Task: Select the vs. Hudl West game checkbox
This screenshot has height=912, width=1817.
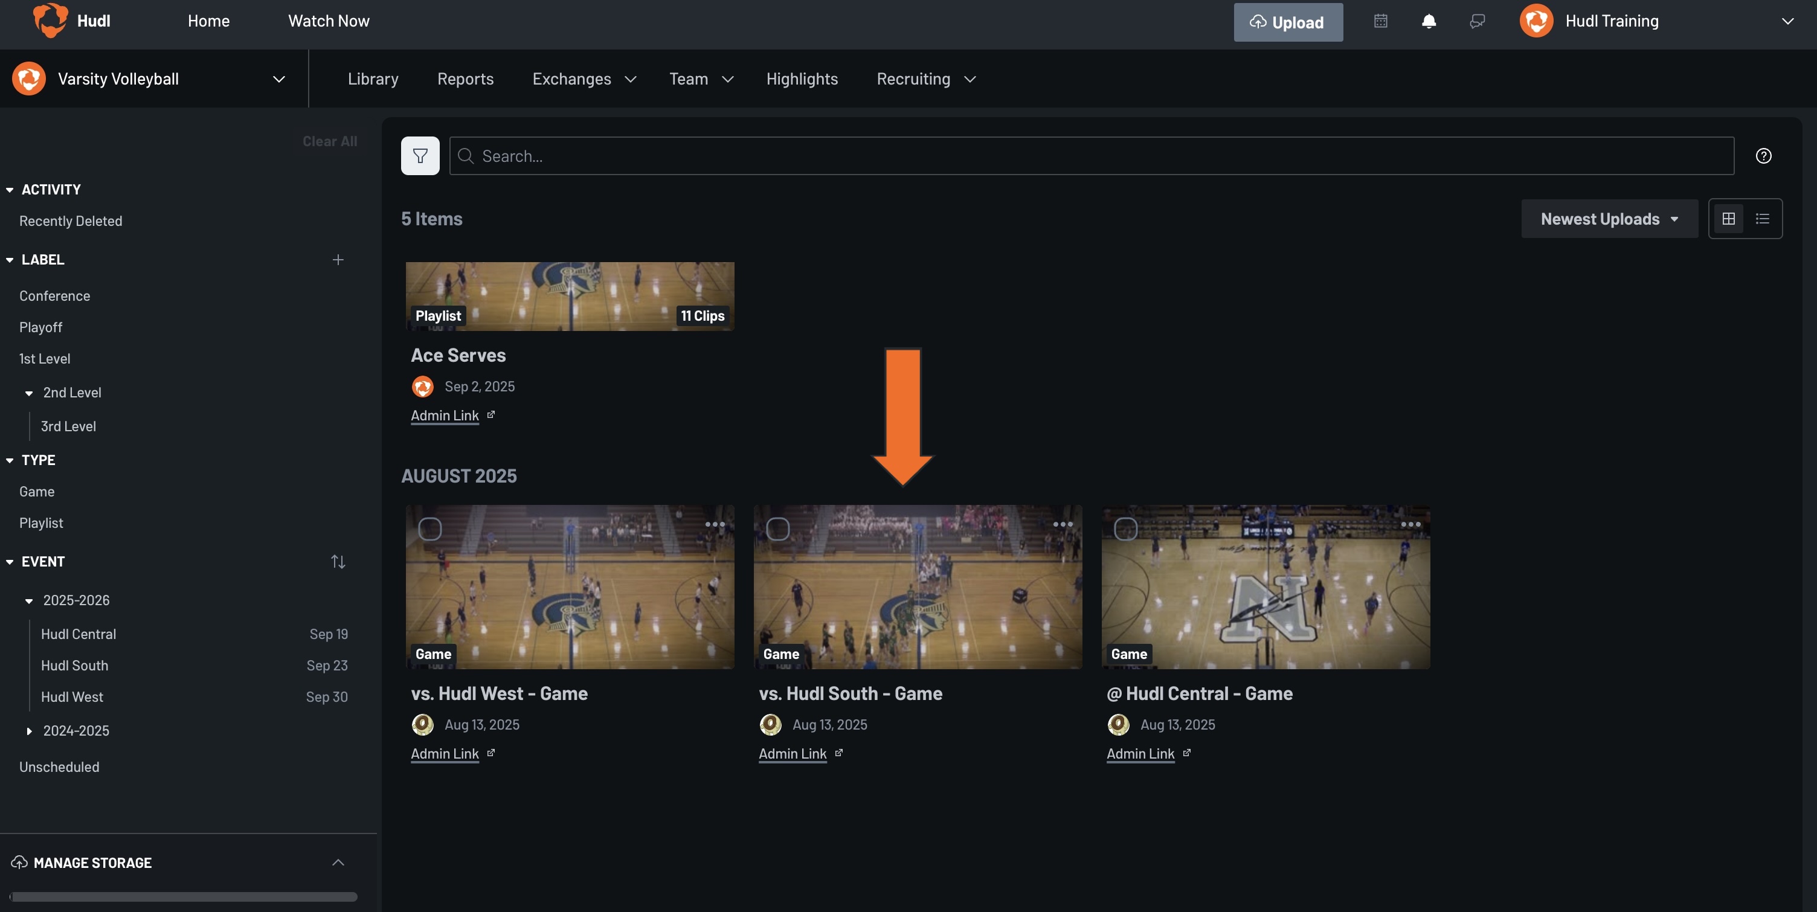Action: 429,529
